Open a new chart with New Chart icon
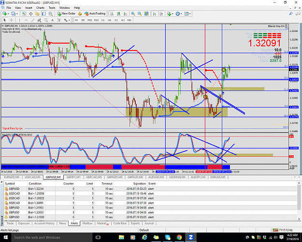Screen dimensions: 302x242 4,14
